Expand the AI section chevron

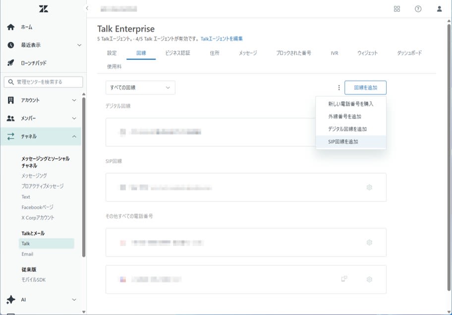(74, 300)
